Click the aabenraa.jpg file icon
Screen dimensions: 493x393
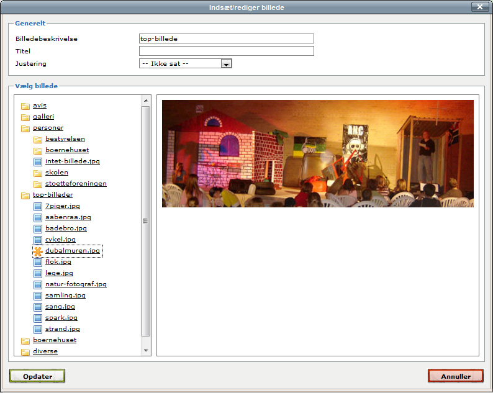coord(38,217)
